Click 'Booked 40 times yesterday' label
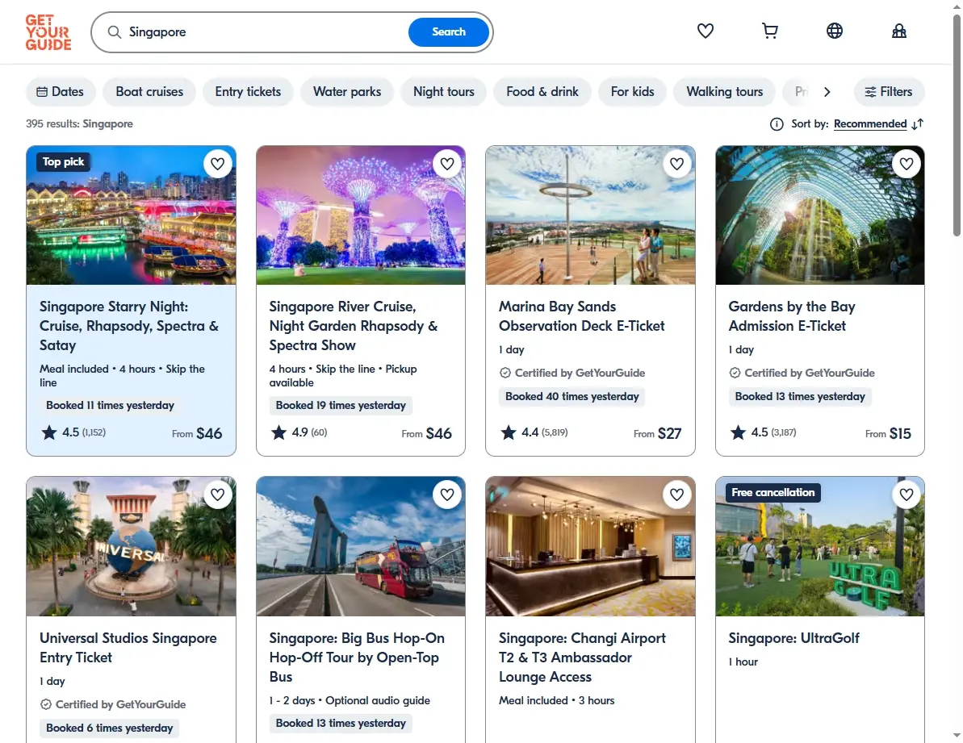The width and height of the screenshot is (963, 743). 572,396
